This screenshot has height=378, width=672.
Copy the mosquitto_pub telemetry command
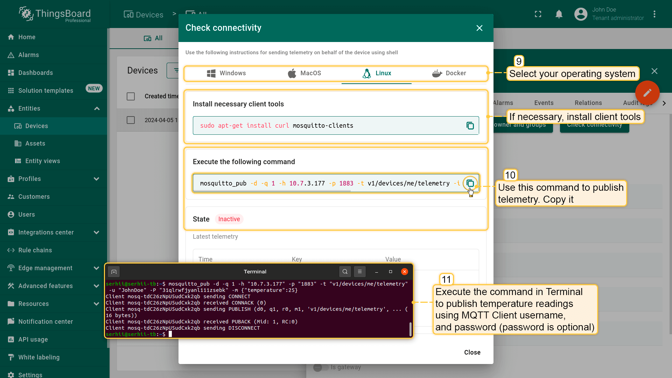pos(470,183)
